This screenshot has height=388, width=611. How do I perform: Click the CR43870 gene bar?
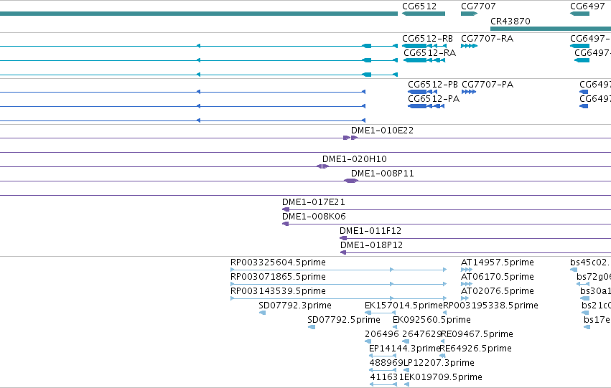coord(551,29)
